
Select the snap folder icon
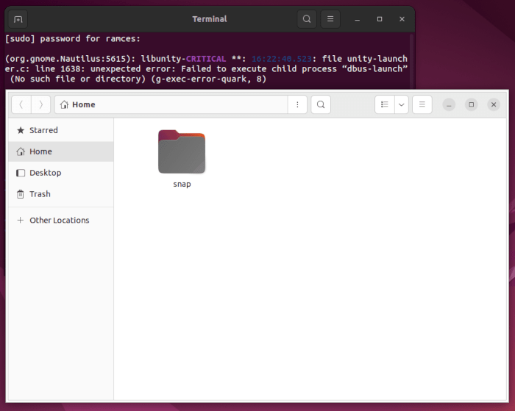(x=182, y=151)
